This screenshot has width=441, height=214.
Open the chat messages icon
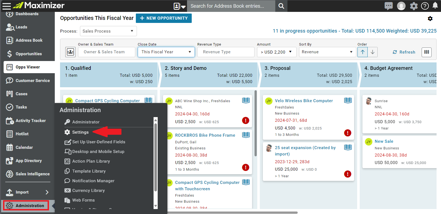tap(388, 6)
